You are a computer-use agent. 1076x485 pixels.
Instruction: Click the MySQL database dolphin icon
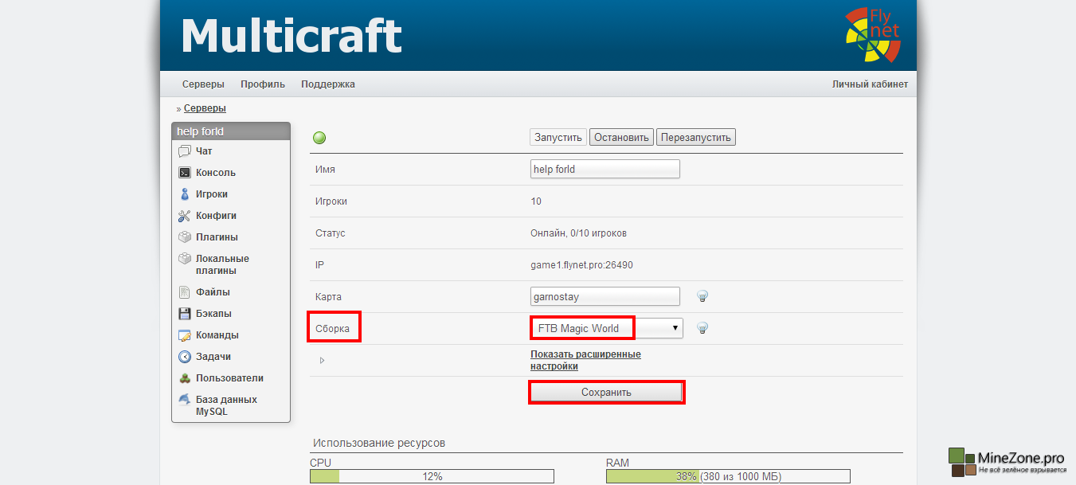coord(185,400)
